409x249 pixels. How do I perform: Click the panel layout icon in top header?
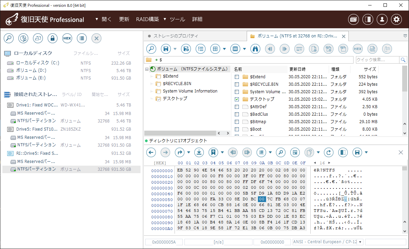pyautogui.click(x=368, y=19)
